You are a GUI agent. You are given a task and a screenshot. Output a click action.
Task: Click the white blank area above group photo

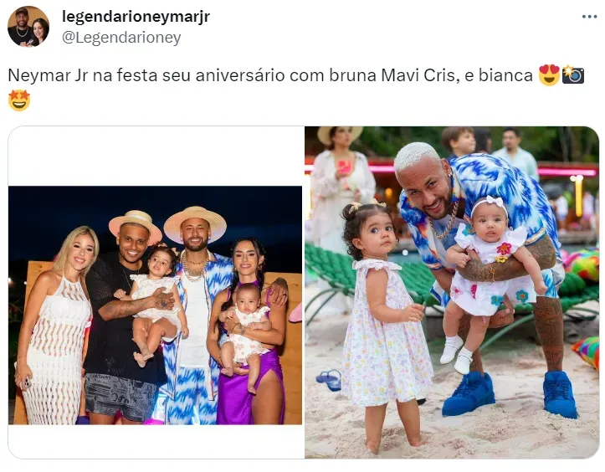coord(155,156)
